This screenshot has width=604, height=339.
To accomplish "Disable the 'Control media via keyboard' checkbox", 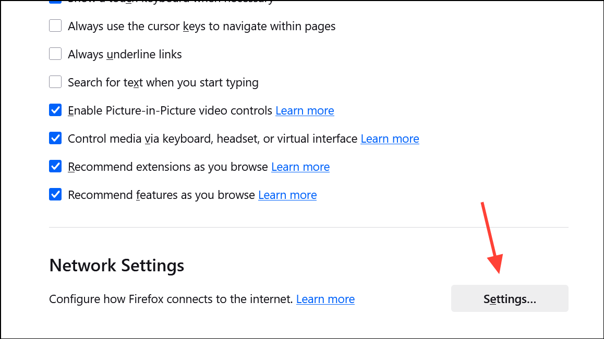I will point(55,138).
